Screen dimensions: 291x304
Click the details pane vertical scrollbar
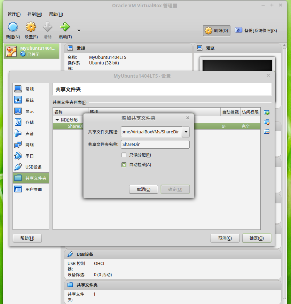click(x=284, y=173)
